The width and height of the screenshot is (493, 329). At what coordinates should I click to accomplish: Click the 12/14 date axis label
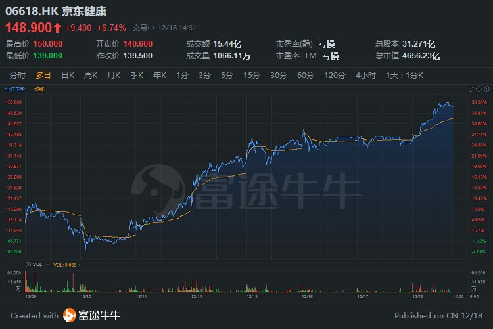197,296
